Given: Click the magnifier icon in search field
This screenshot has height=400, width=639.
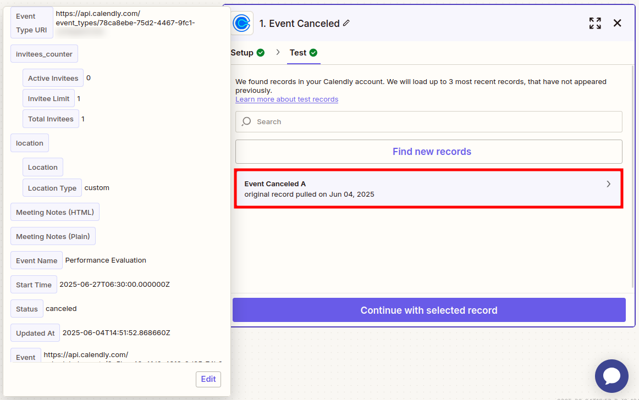Looking at the screenshot, I should coord(247,121).
